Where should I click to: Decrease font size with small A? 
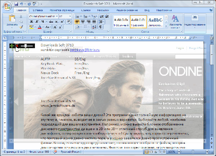(60, 27)
